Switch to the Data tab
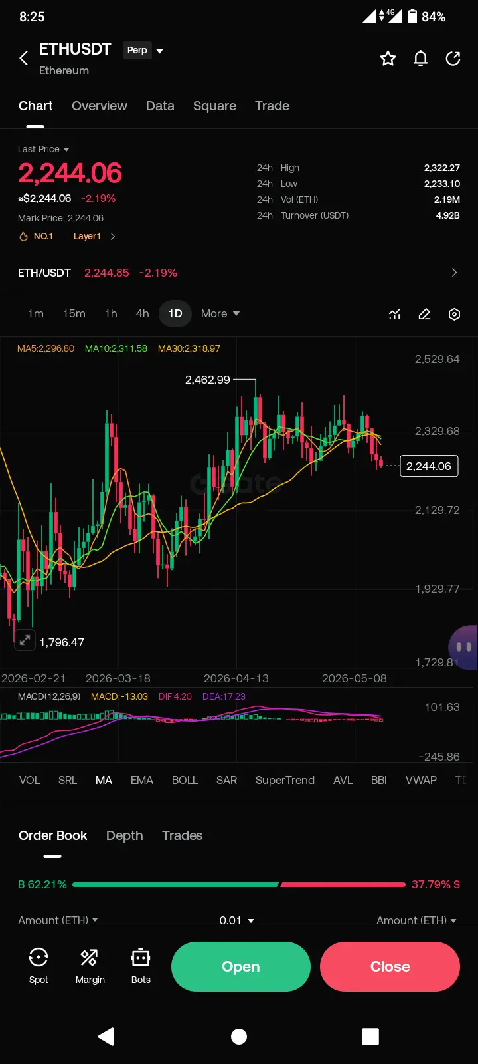Image resolution: width=478 pixels, height=1064 pixels. tap(160, 106)
